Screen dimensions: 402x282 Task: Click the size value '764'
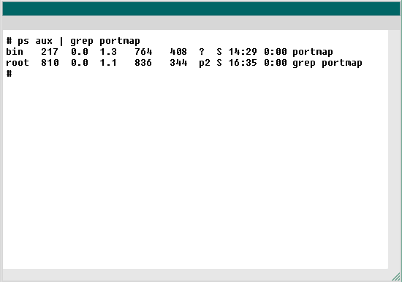tap(143, 52)
